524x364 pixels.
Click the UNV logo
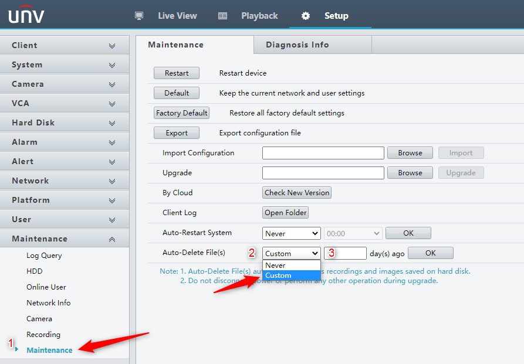click(26, 14)
